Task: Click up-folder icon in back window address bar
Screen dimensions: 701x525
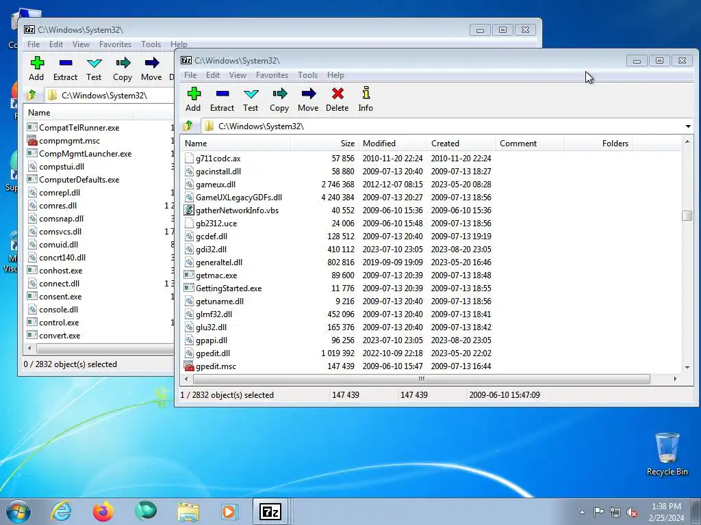Action: coord(31,95)
